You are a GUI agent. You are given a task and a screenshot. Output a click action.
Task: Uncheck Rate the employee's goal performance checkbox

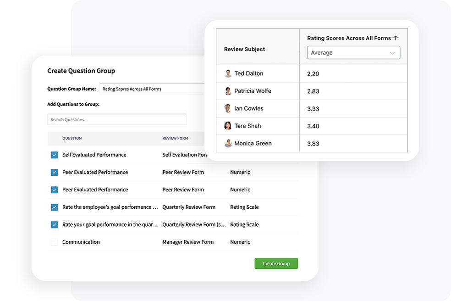54,207
